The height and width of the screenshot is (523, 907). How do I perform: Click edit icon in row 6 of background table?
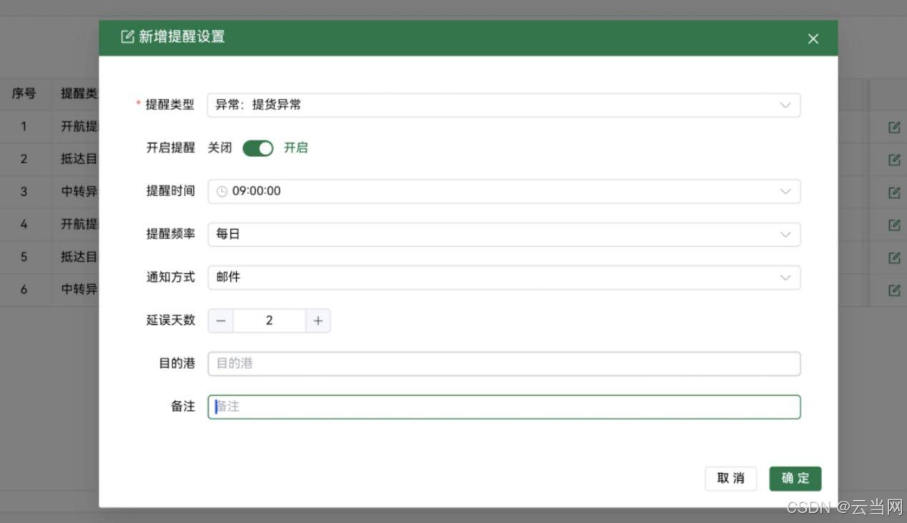point(893,290)
